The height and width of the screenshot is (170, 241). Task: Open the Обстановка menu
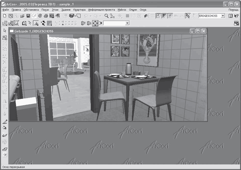point(31,10)
